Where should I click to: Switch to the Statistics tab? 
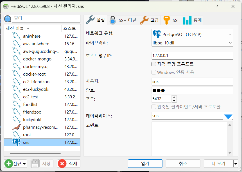tap(192, 20)
